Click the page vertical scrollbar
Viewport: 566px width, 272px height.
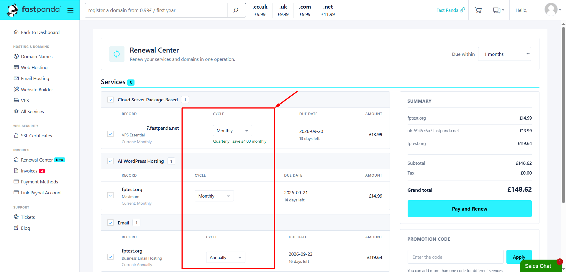(563, 115)
